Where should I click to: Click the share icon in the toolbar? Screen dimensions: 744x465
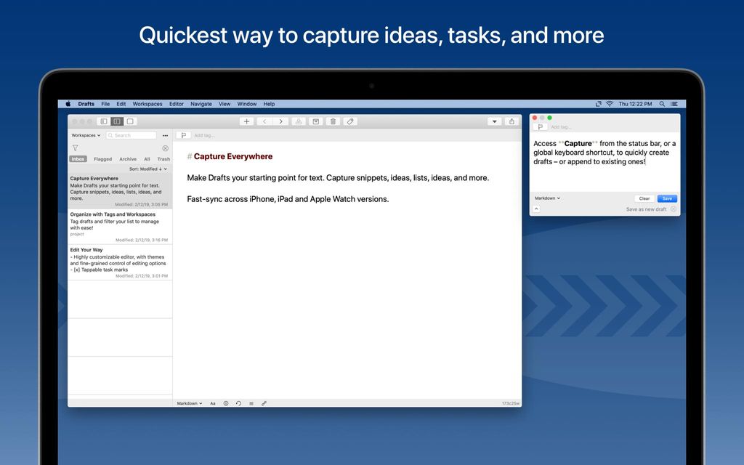tap(511, 121)
